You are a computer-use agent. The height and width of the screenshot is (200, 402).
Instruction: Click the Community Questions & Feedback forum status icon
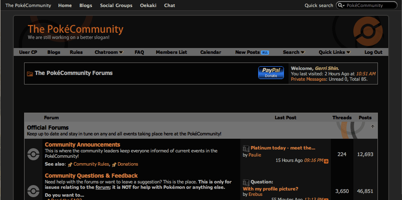tap(33, 191)
